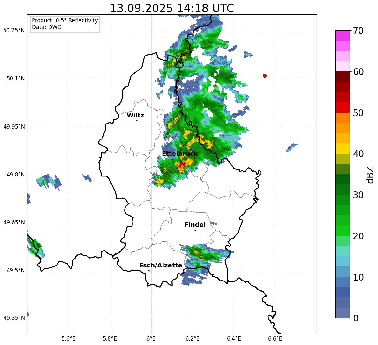Click the dBZ colorbar axis title
This screenshot has height=345, width=378.
point(370,175)
